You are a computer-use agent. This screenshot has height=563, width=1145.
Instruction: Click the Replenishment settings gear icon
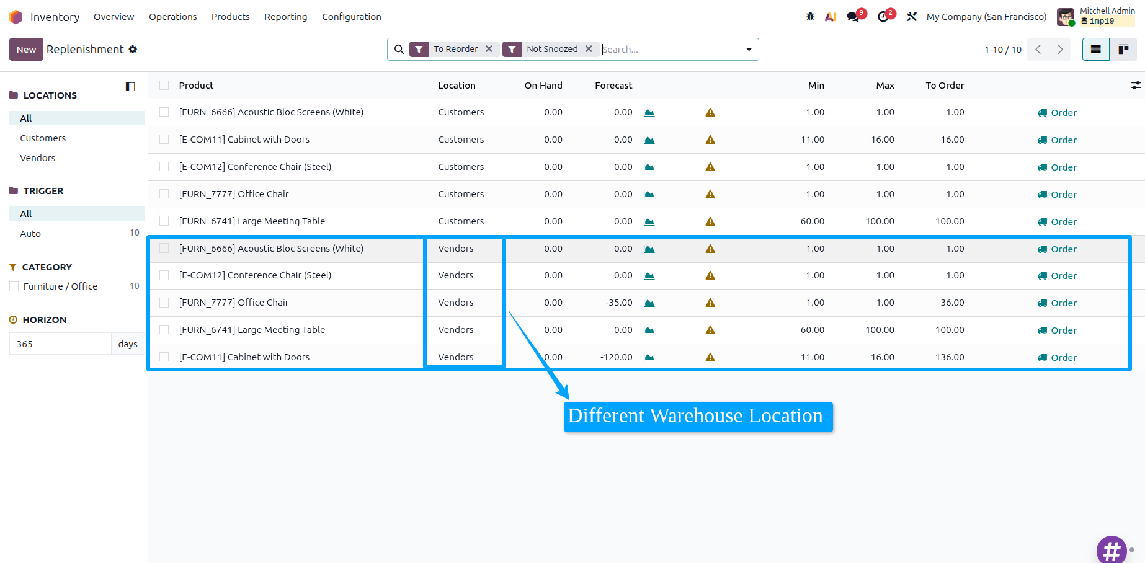[x=133, y=49]
